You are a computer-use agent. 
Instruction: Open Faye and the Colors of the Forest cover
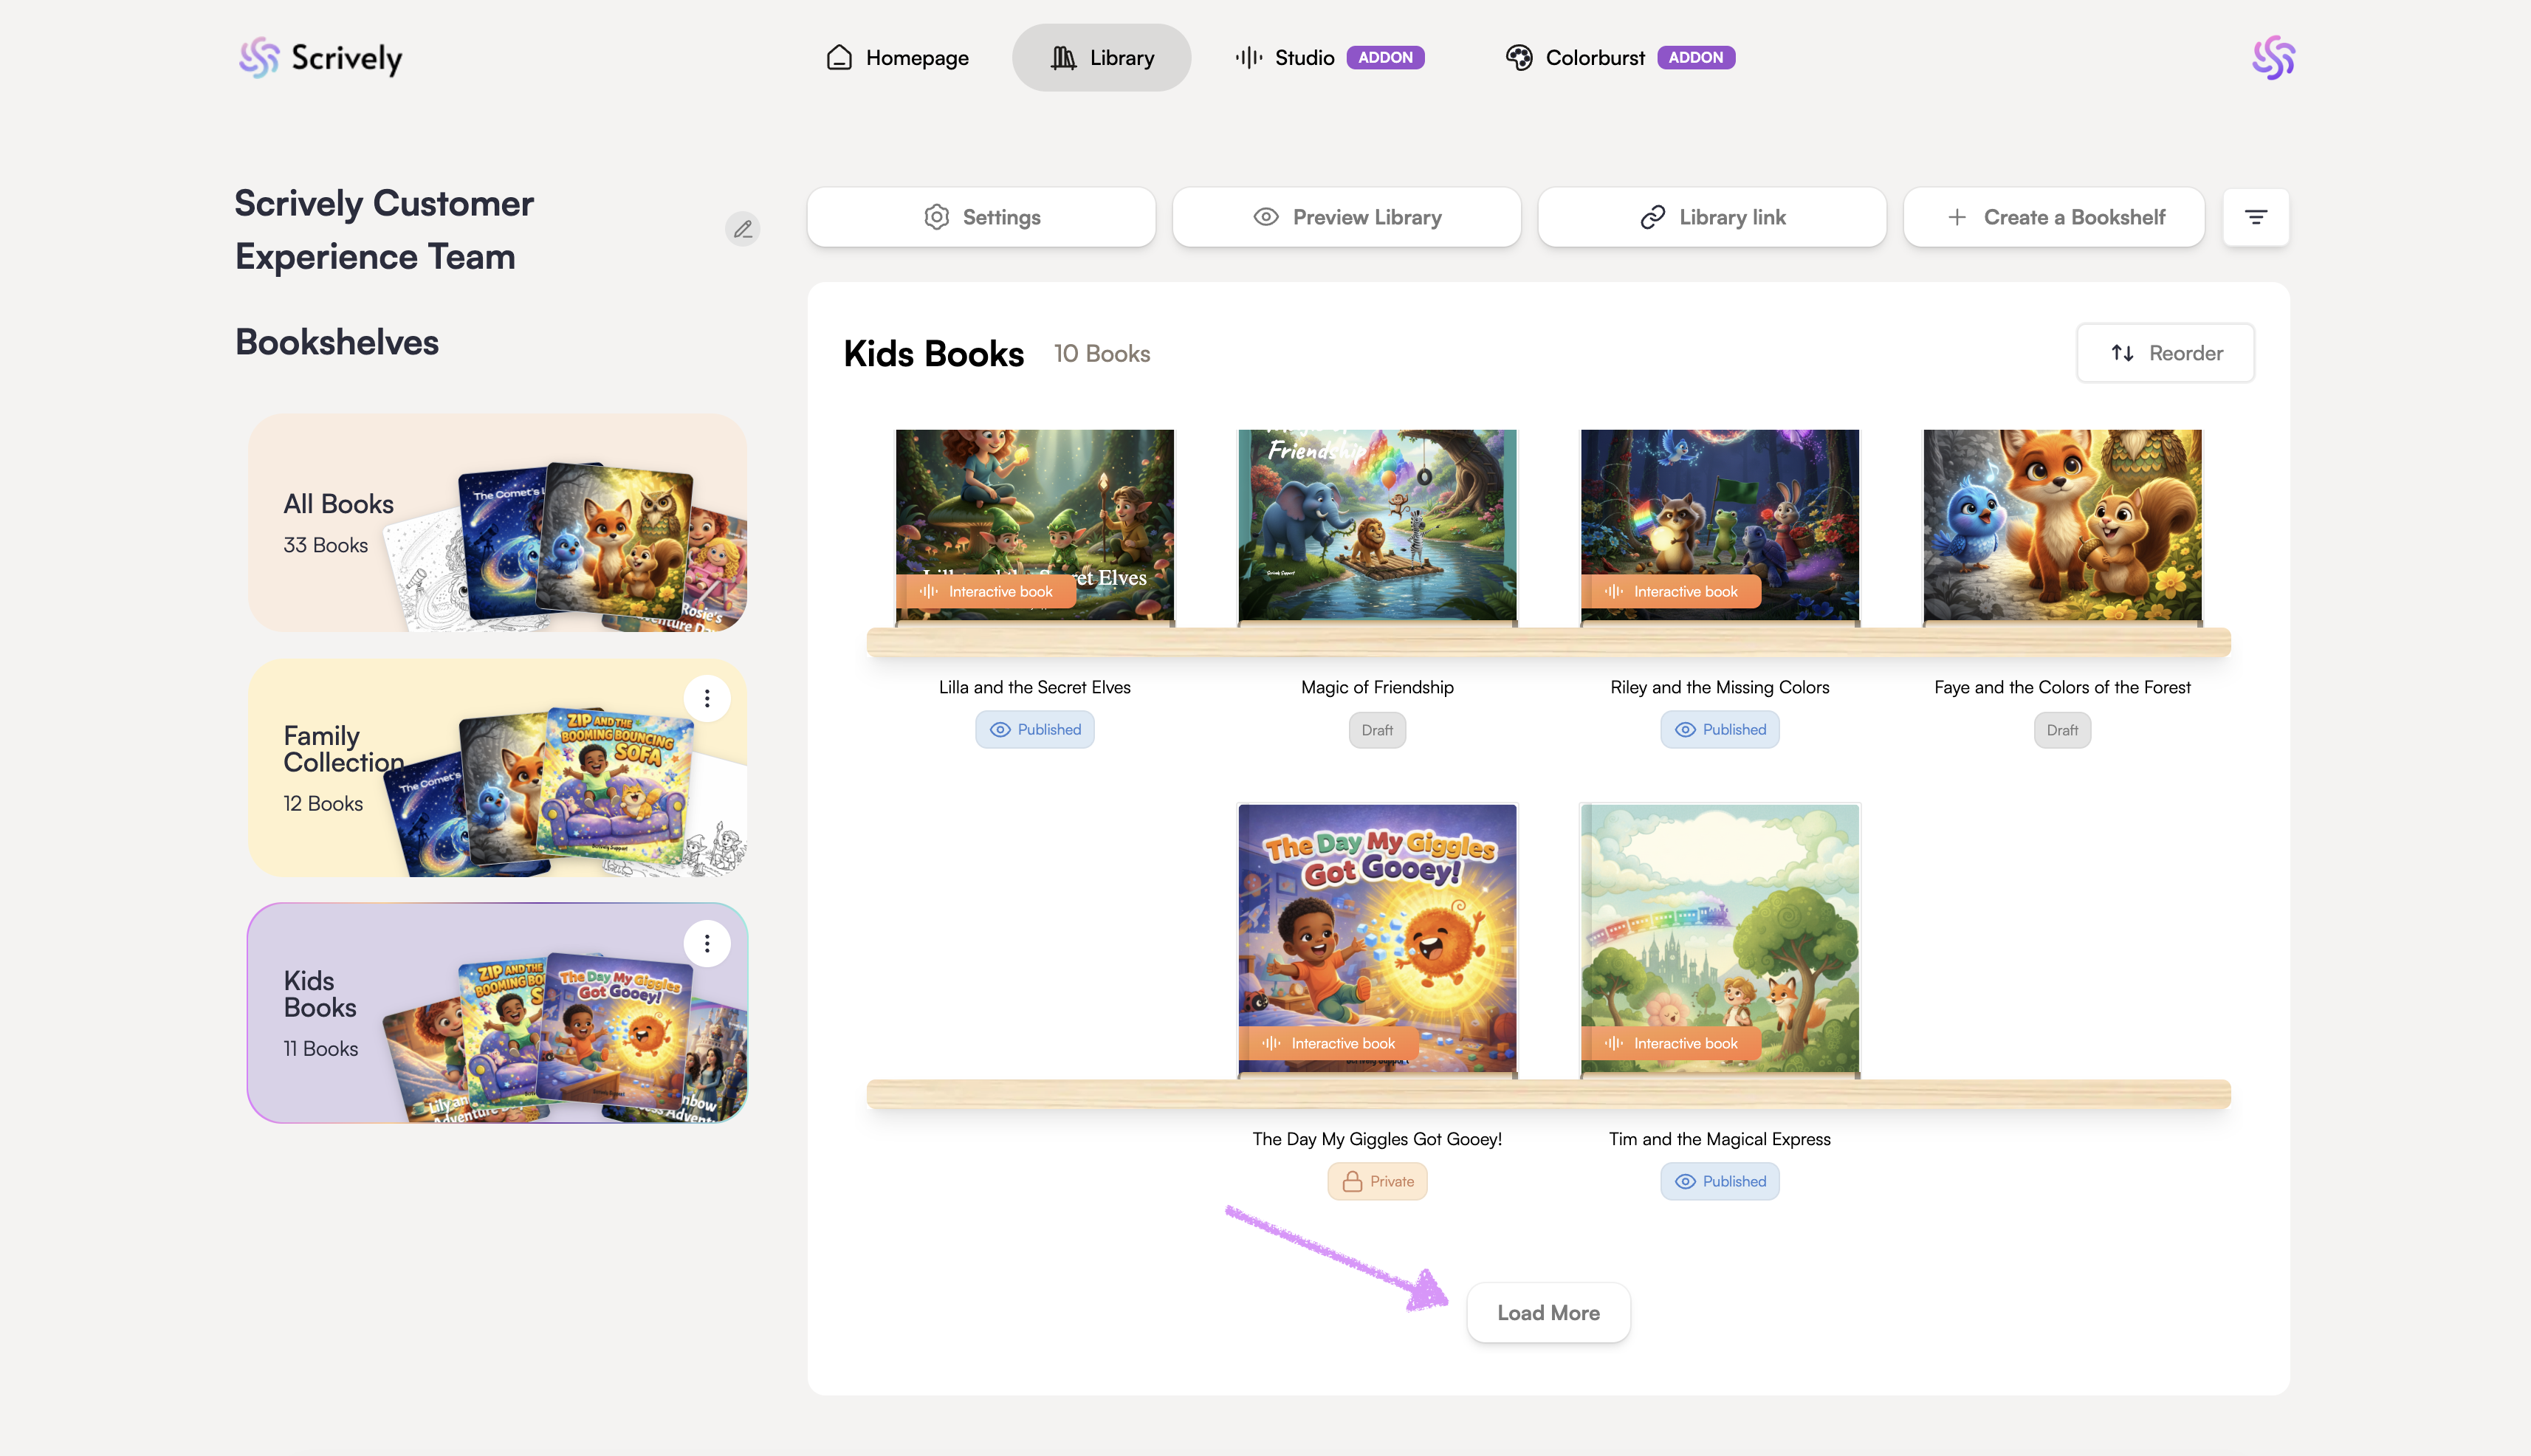pyautogui.click(x=2062, y=525)
